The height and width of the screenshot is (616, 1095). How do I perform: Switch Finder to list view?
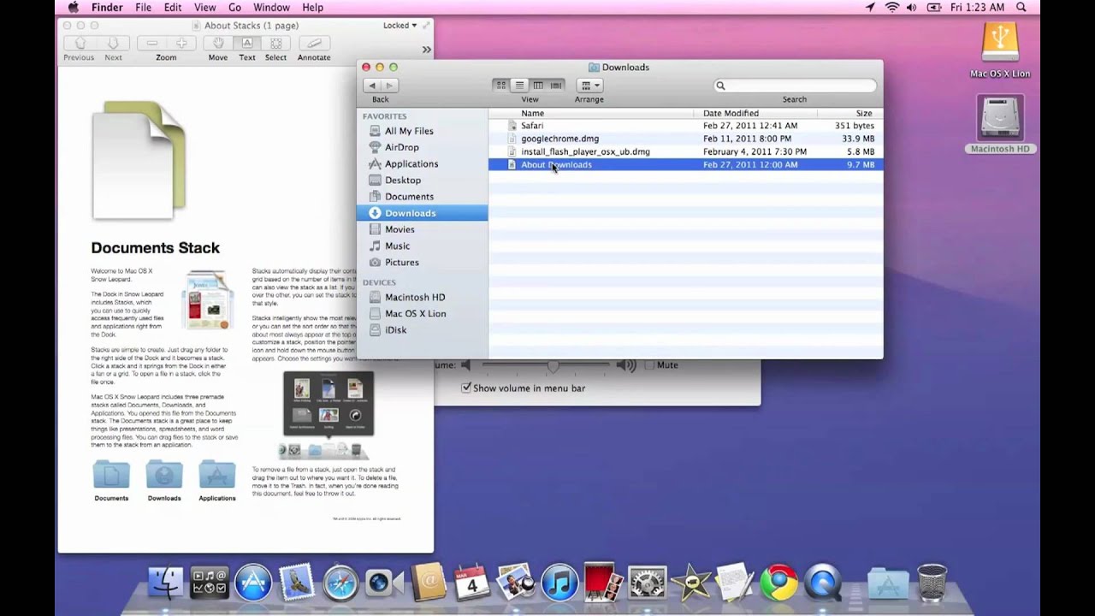[x=519, y=86]
